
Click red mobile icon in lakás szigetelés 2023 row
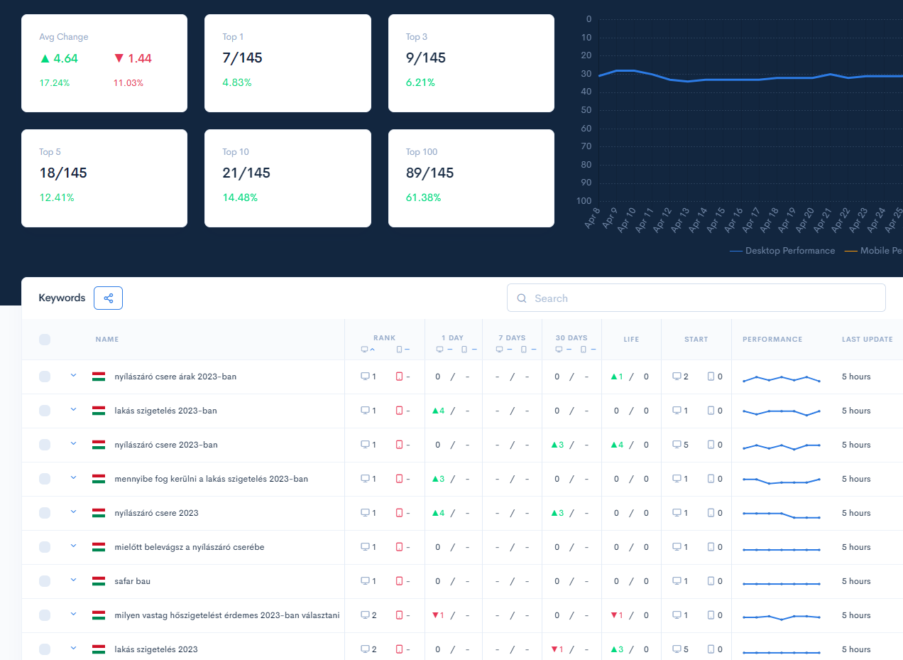399,649
